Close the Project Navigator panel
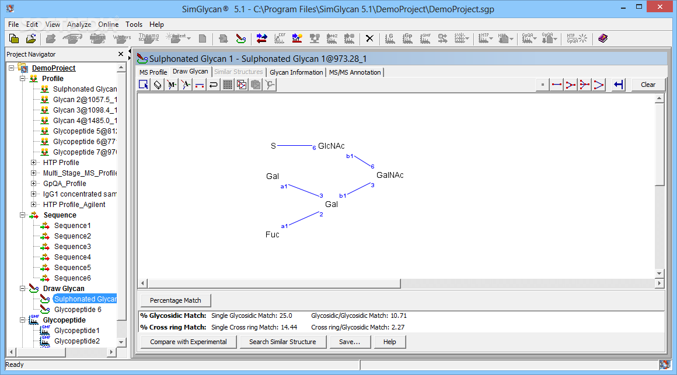The width and height of the screenshot is (677, 375). (x=121, y=54)
